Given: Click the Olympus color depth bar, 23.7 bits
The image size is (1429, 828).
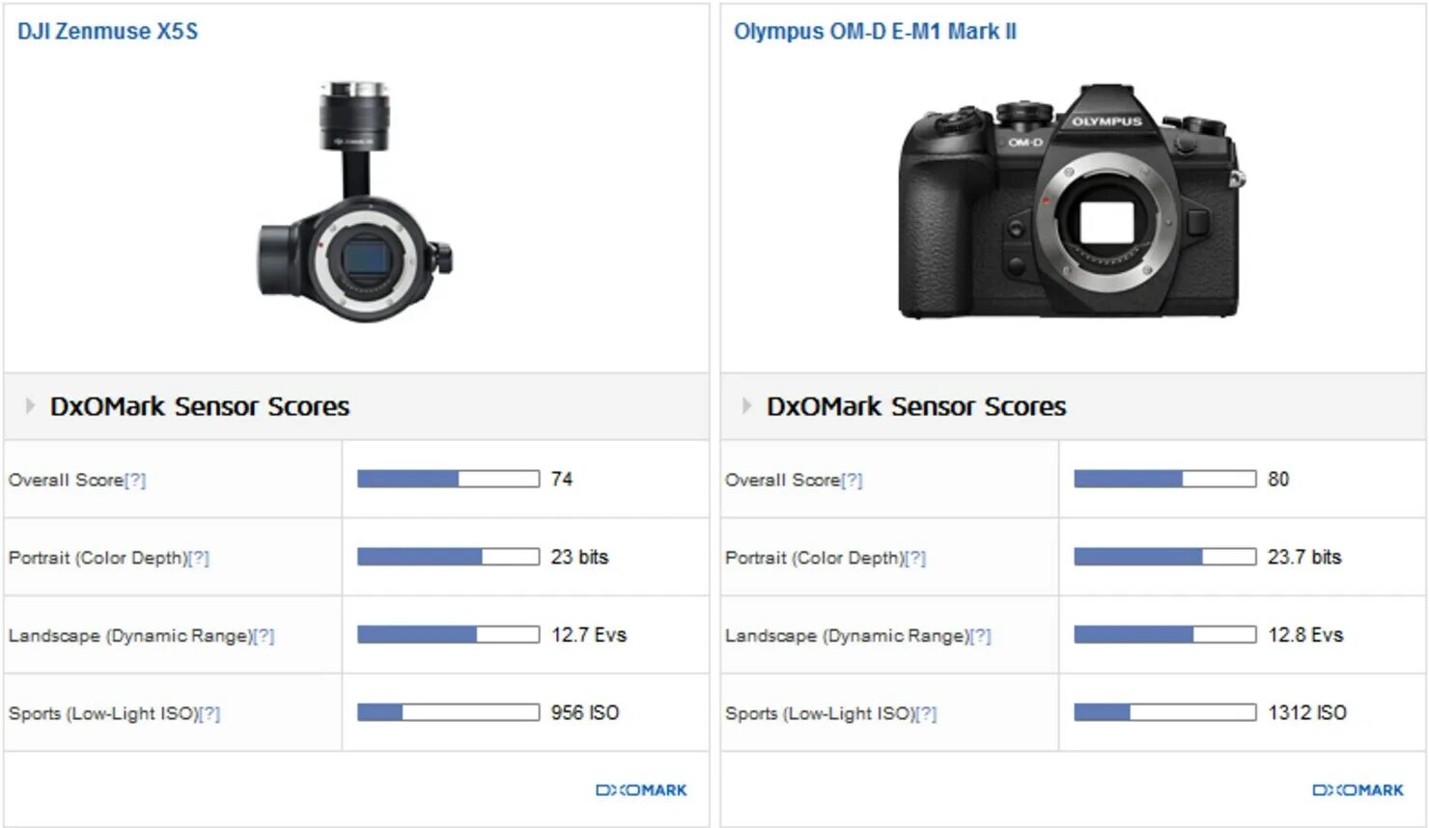Looking at the screenshot, I should (1164, 557).
